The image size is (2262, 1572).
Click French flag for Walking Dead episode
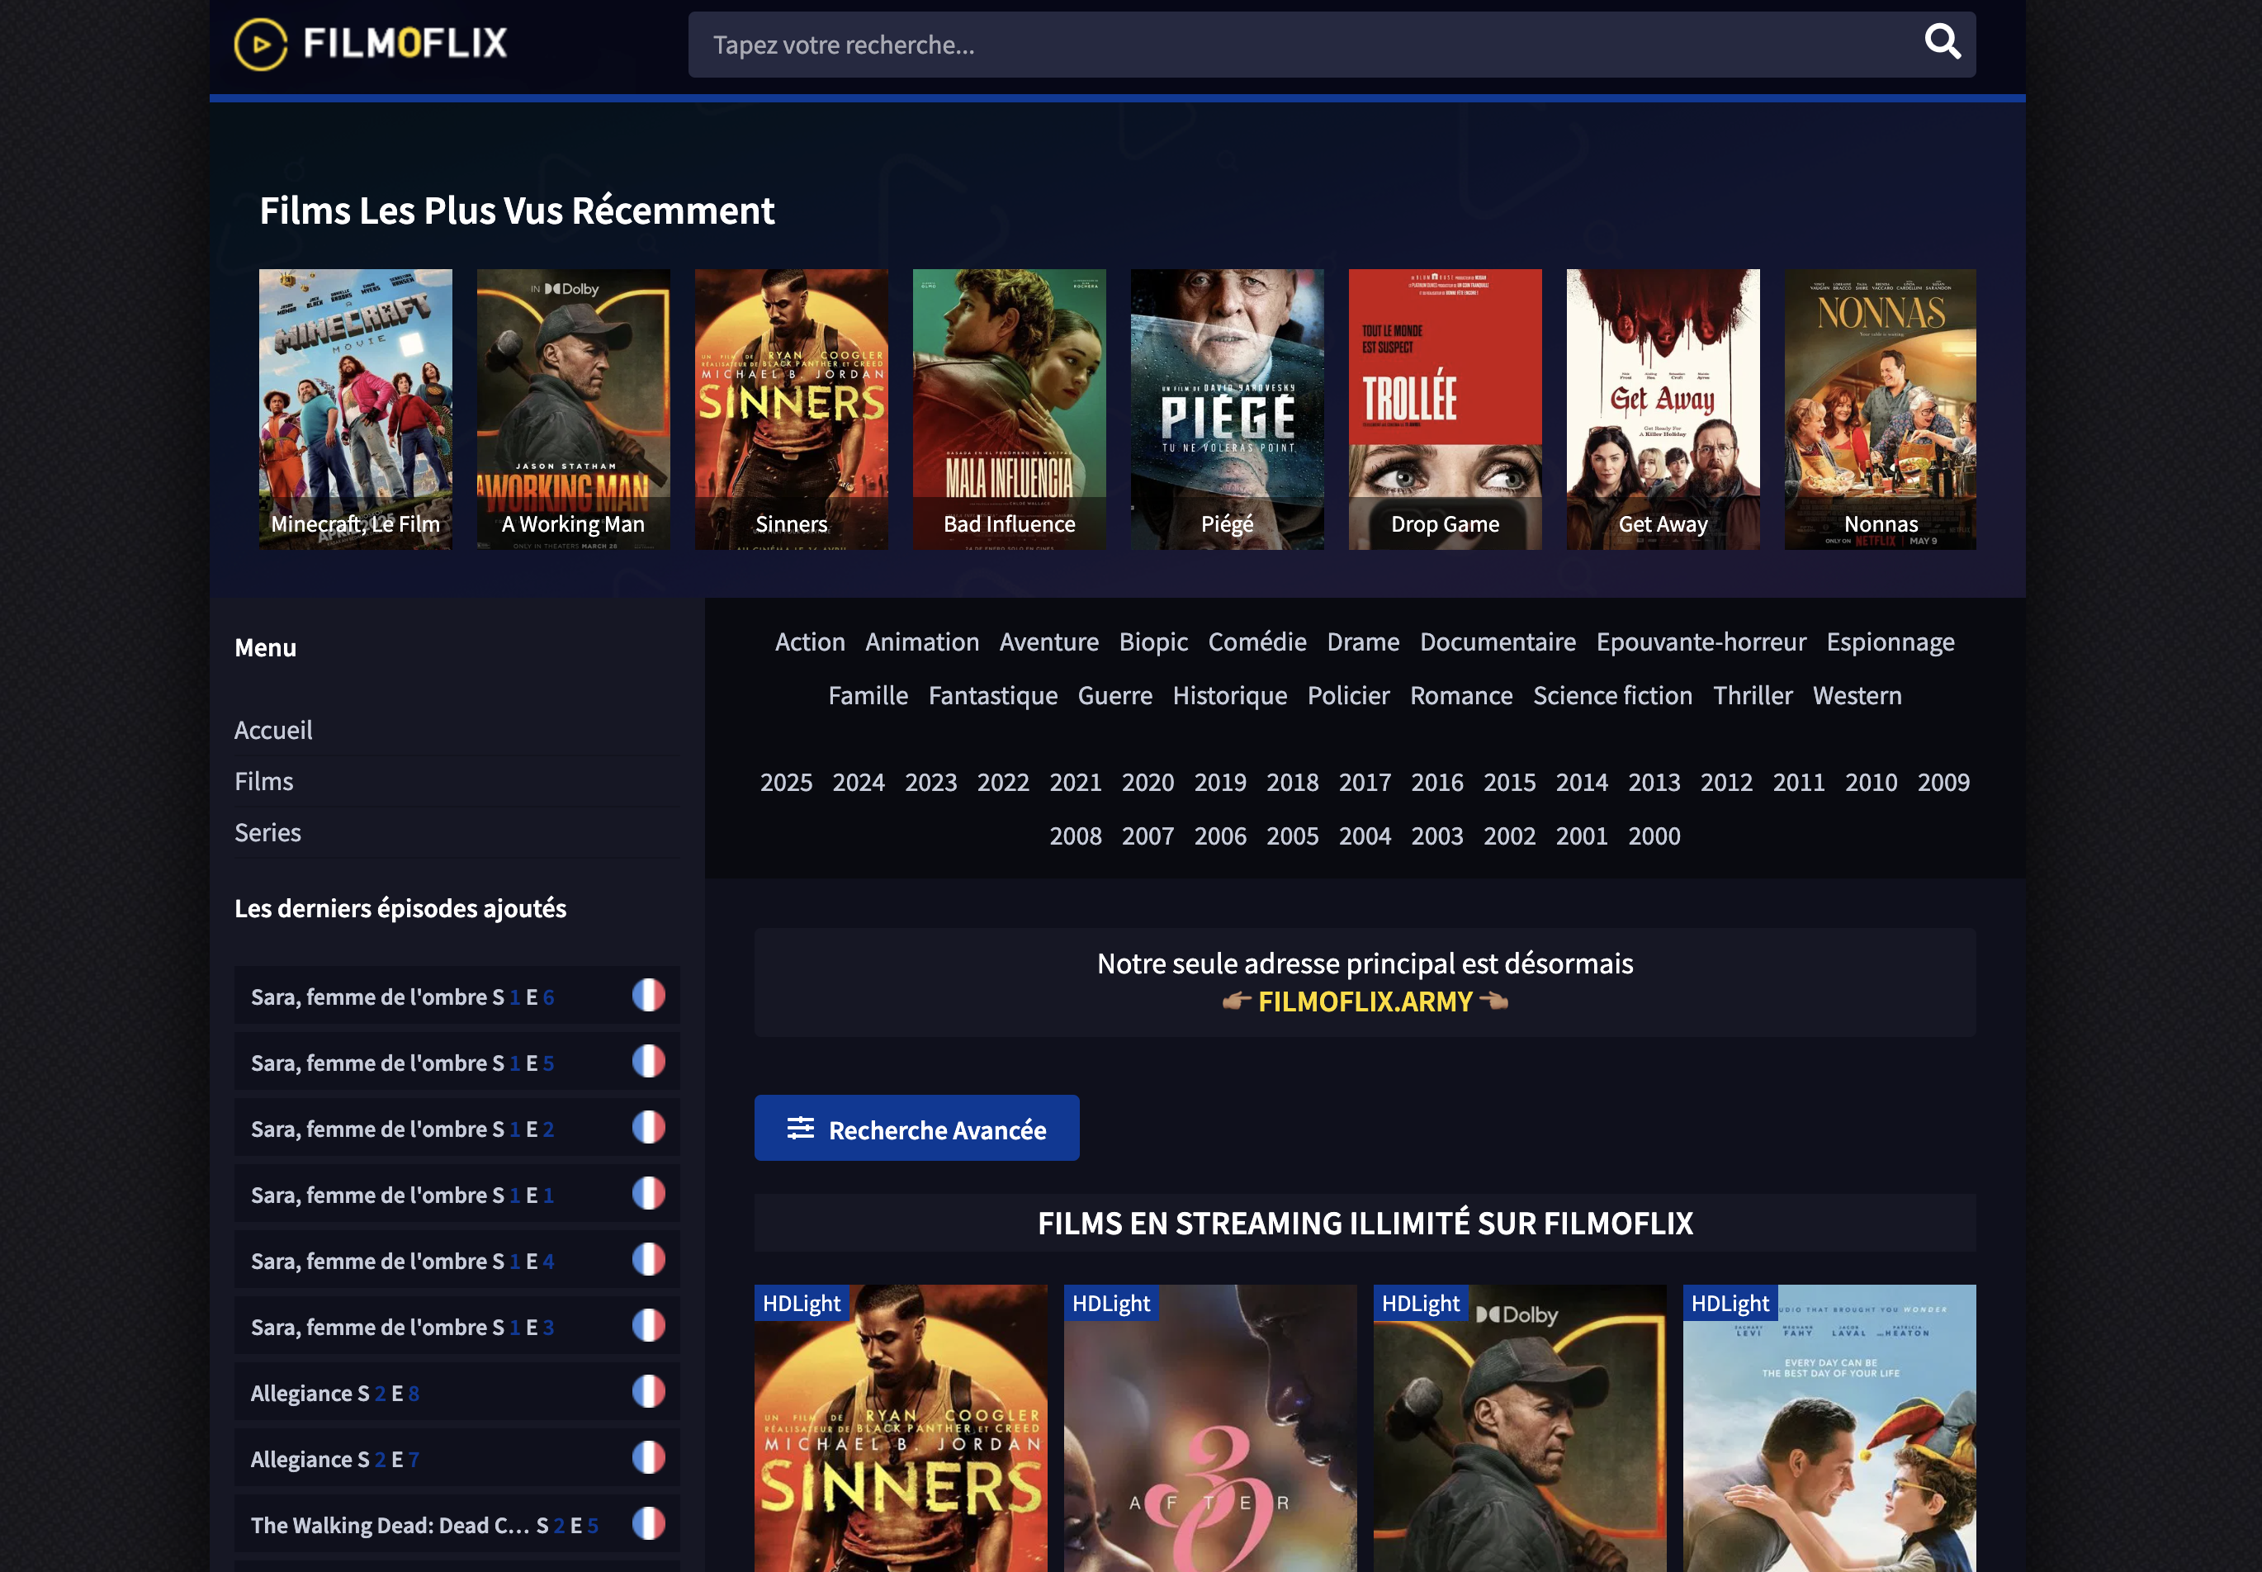[648, 1522]
